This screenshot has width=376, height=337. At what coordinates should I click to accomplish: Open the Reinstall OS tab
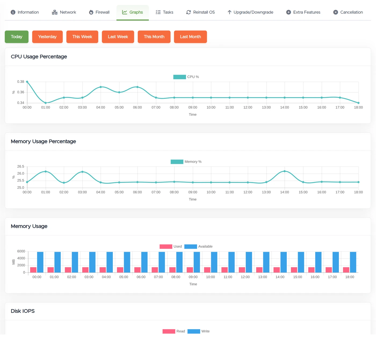tap(200, 12)
